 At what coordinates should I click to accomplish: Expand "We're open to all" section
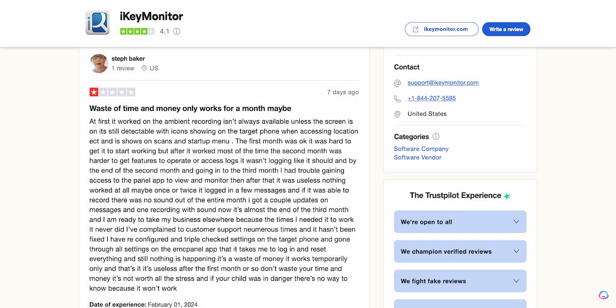(x=460, y=222)
